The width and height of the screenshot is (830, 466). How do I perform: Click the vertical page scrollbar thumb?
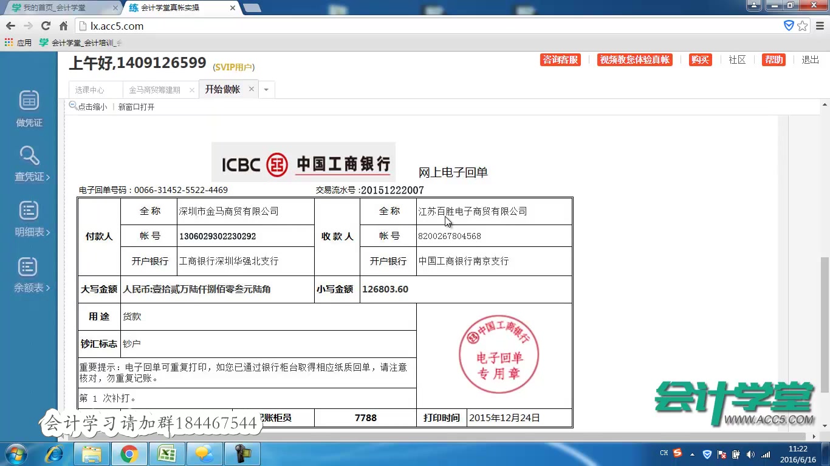[x=825, y=325]
